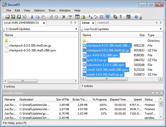This screenshot has width=166, height=127.
Task: Pin the Transfer Queue panel
Action: 157,93
